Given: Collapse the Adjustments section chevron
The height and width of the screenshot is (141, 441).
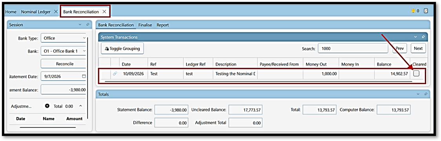Looking at the screenshot, I should [80, 106].
